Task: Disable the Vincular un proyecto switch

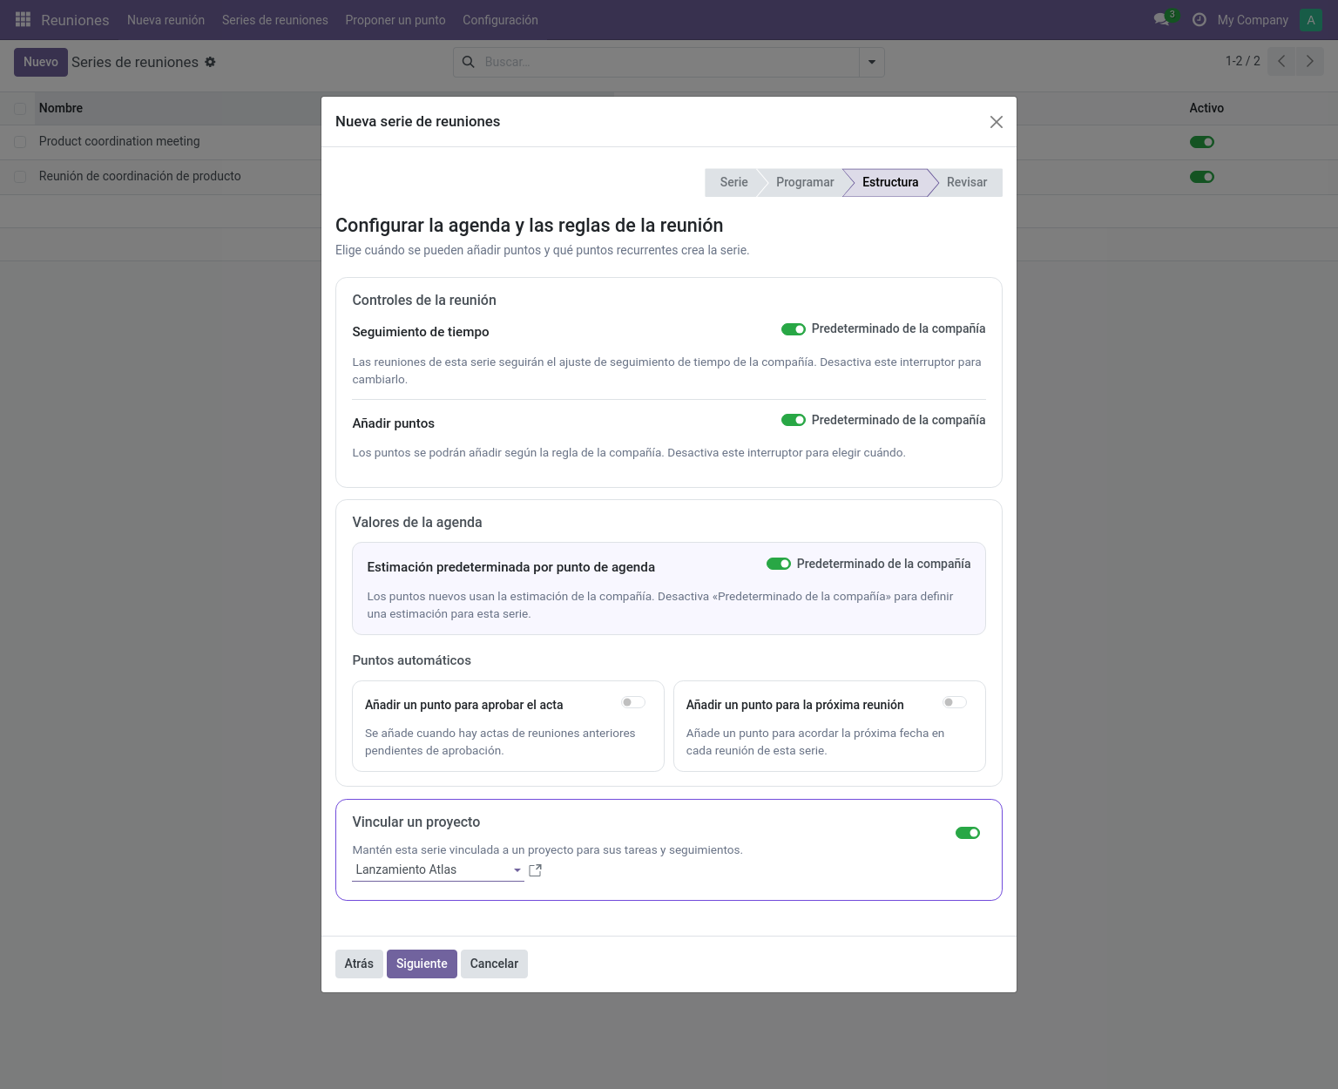Action: tap(968, 833)
